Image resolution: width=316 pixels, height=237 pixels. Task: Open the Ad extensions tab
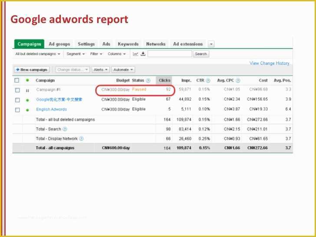188,44
